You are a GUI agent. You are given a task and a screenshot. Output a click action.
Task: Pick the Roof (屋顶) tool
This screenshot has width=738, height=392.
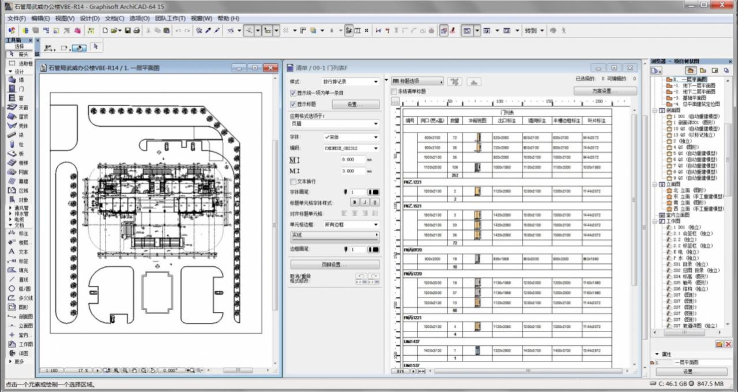click(17, 116)
